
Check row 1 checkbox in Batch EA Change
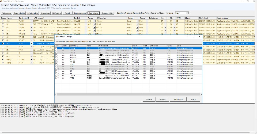coord(56,48)
